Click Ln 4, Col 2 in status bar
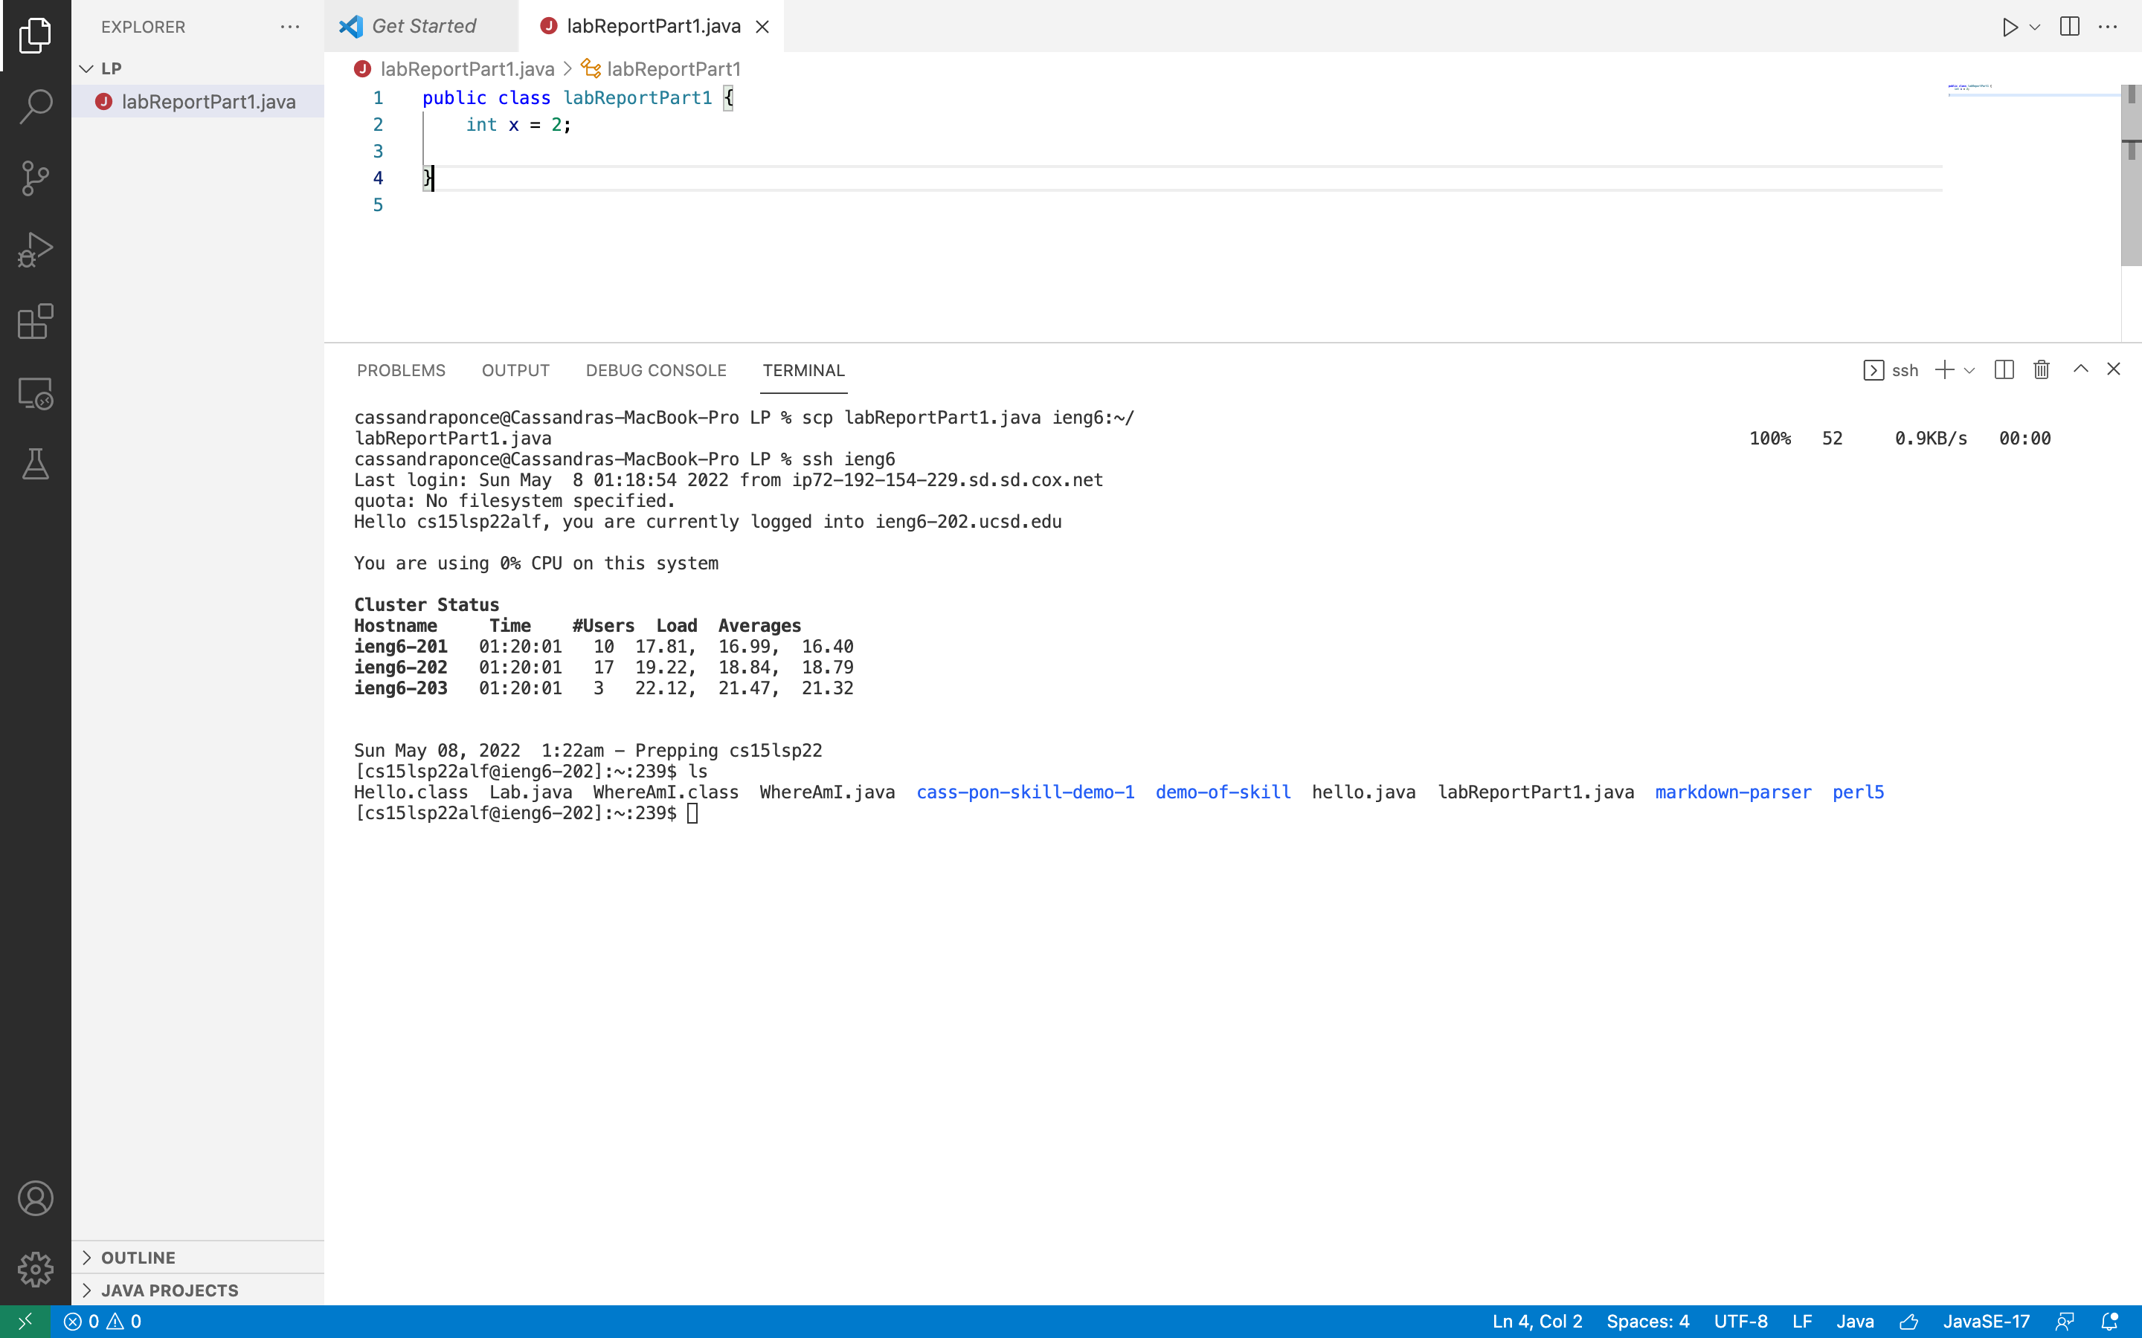This screenshot has width=2142, height=1338. pos(1537,1321)
